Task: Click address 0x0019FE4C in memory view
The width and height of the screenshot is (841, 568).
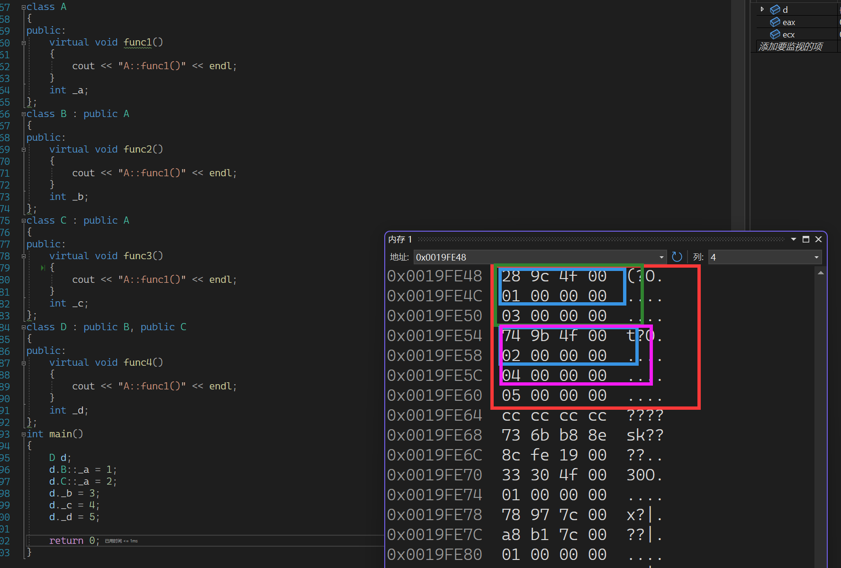Action: click(x=434, y=296)
